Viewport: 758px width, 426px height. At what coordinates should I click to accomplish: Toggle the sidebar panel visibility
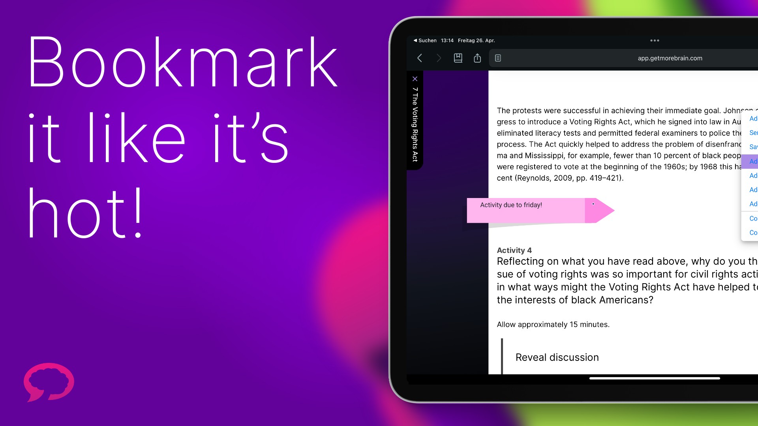[x=415, y=78]
